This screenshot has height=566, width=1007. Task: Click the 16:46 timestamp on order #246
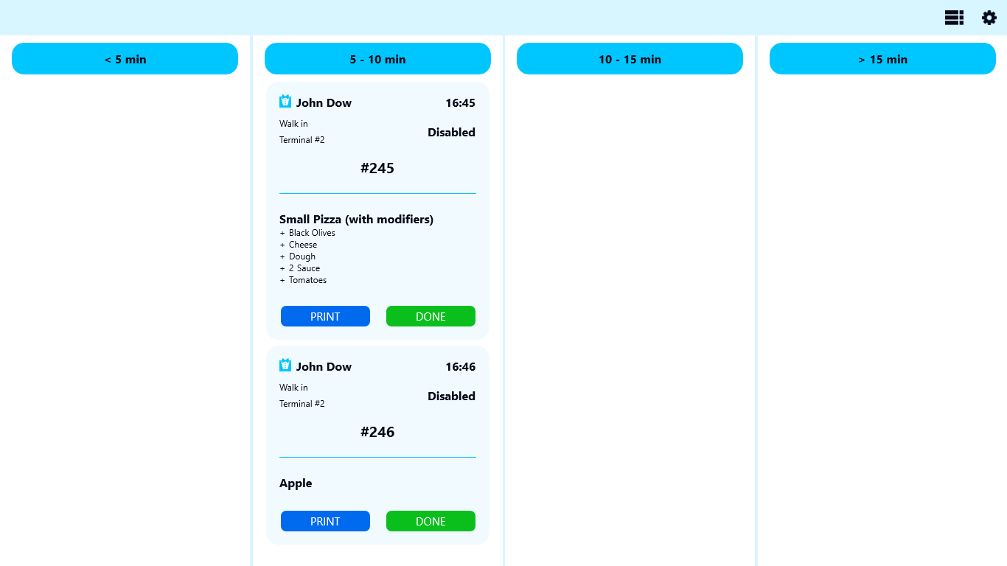click(x=460, y=367)
